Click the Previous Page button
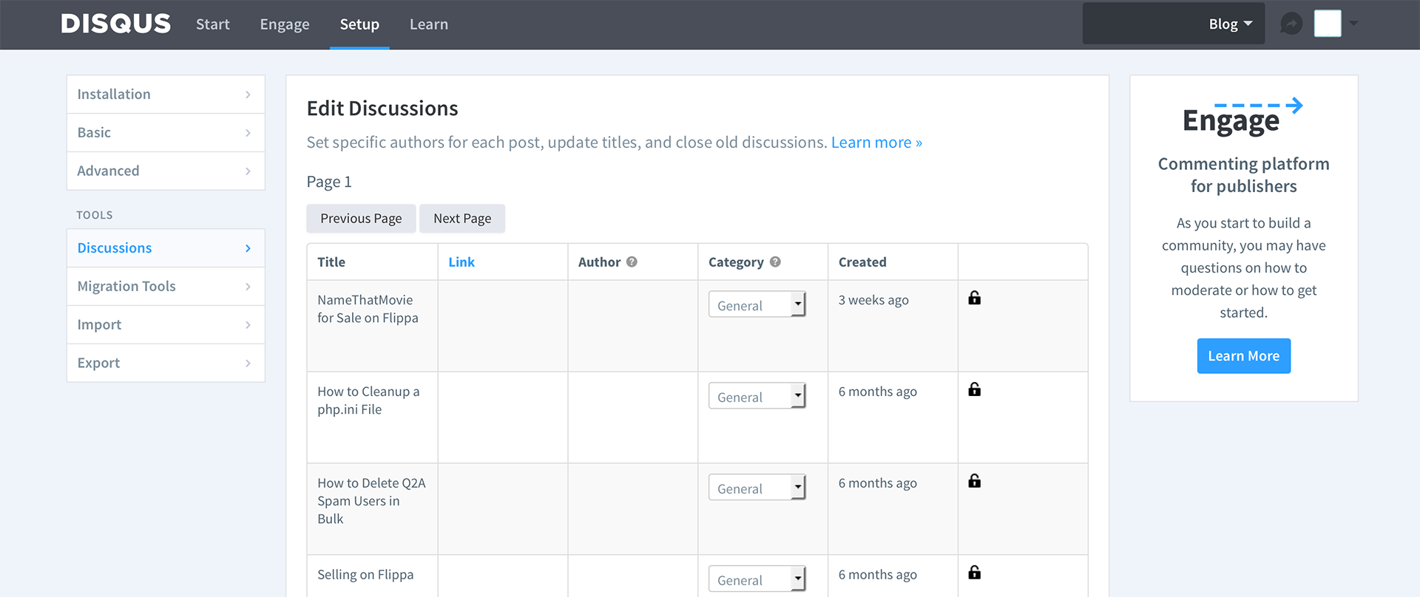1420x597 pixels. [361, 219]
